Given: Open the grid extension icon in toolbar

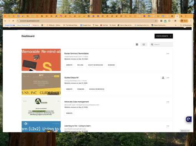Looking at the screenshot, I should tap(161, 21).
